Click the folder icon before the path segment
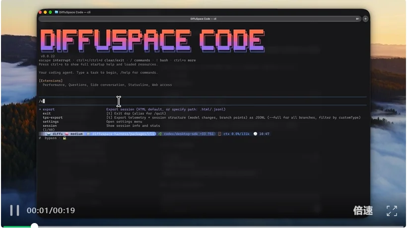The height and width of the screenshot is (228, 407). [x=88, y=134]
